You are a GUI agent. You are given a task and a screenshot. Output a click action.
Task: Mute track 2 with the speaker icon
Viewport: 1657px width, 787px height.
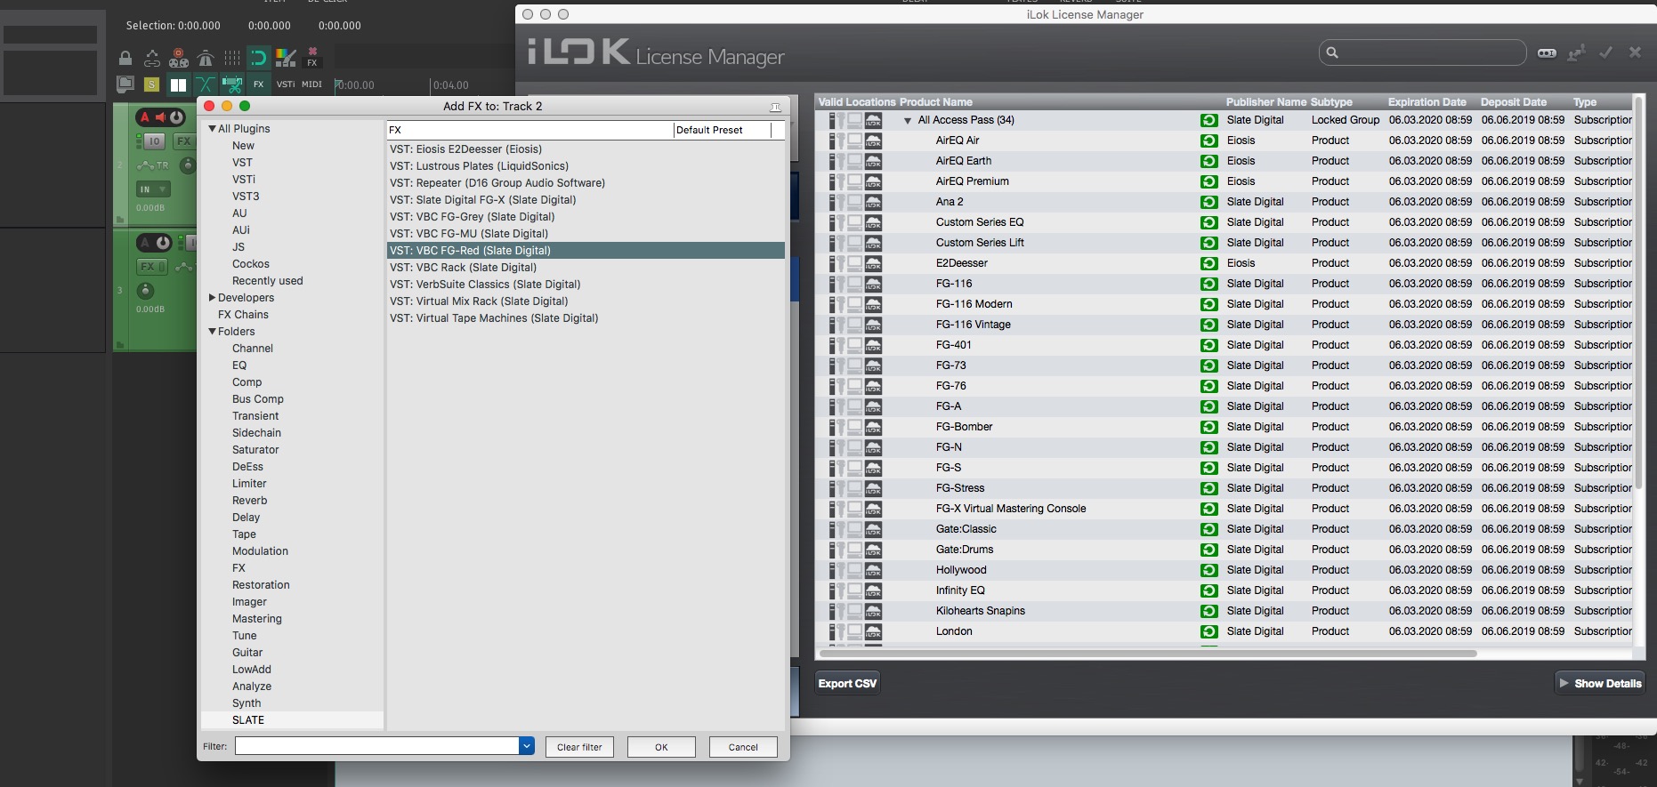click(x=161, y=117)
